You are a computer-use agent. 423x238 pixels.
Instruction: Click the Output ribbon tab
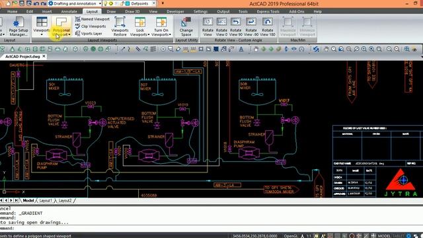tap(223, 11)
